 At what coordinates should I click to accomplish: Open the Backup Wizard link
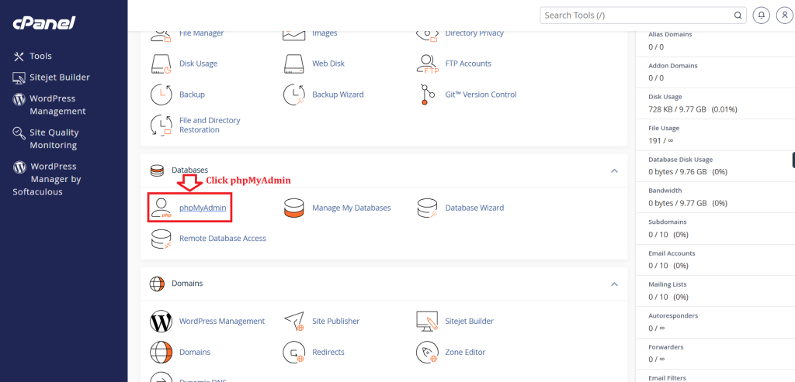point(338,95)
